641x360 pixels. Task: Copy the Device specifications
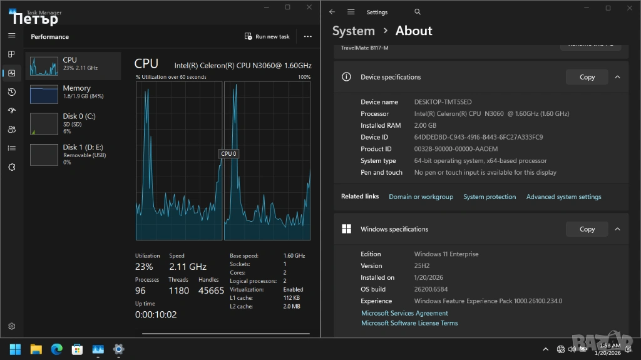587,77
